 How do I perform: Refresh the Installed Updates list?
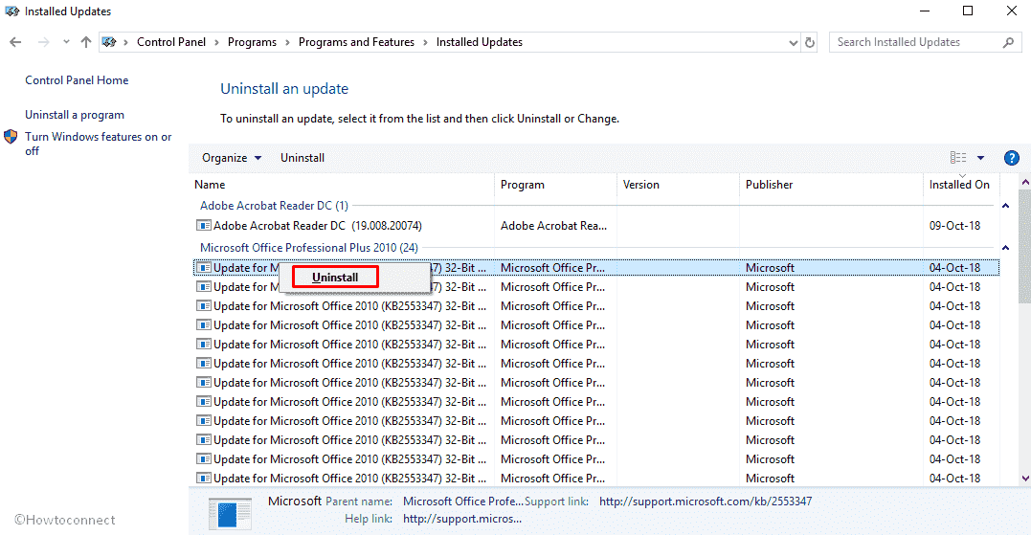click(x=810, y=43)
